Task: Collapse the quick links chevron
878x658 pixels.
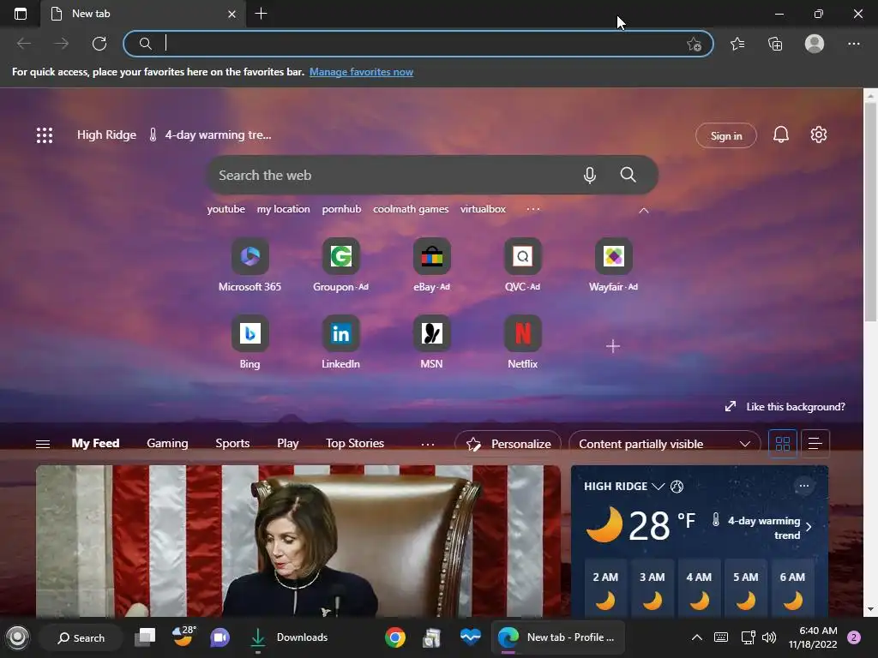Action: pos(644,211)
